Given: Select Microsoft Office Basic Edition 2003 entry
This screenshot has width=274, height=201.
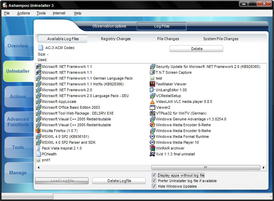Looking at the screenshot, I should 71,107.
